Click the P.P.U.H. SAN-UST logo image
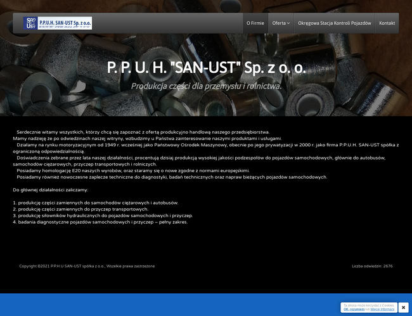 [x=58, y=23]
